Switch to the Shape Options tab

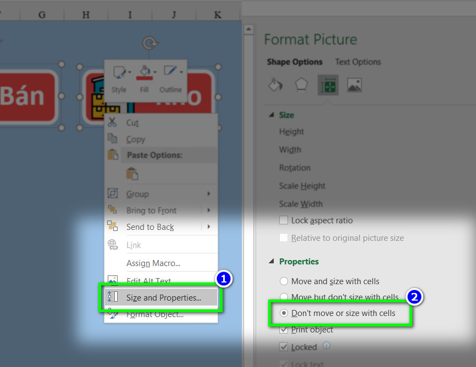click(x=295, y=62)
